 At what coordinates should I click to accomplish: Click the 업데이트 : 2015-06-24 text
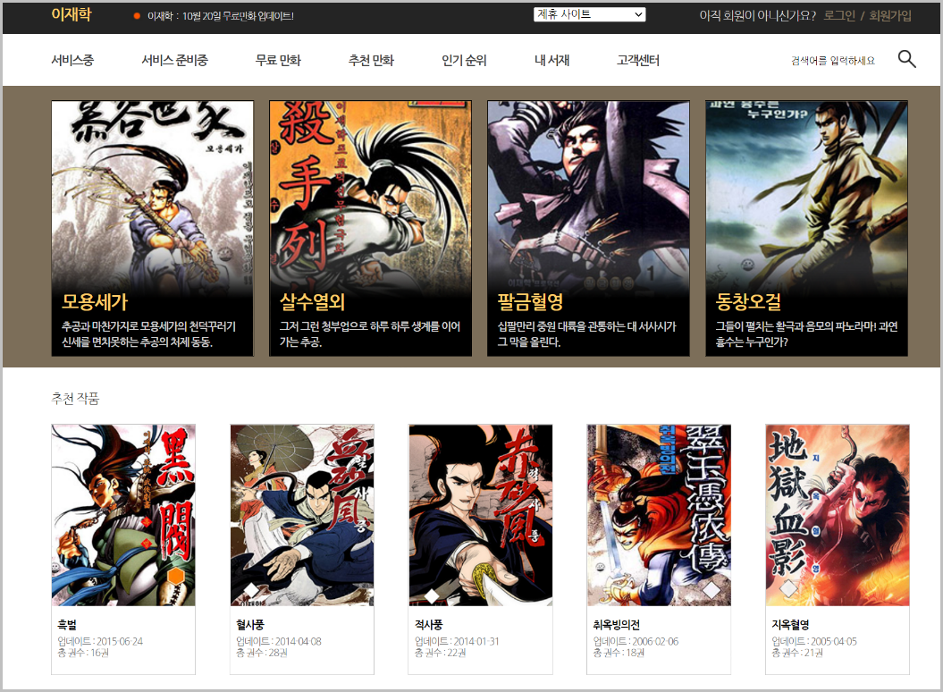(x=100, y=641)
